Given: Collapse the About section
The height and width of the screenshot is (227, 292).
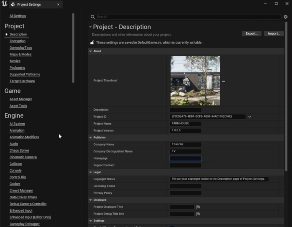Looking at the screenshot, I should click(91, 51).
